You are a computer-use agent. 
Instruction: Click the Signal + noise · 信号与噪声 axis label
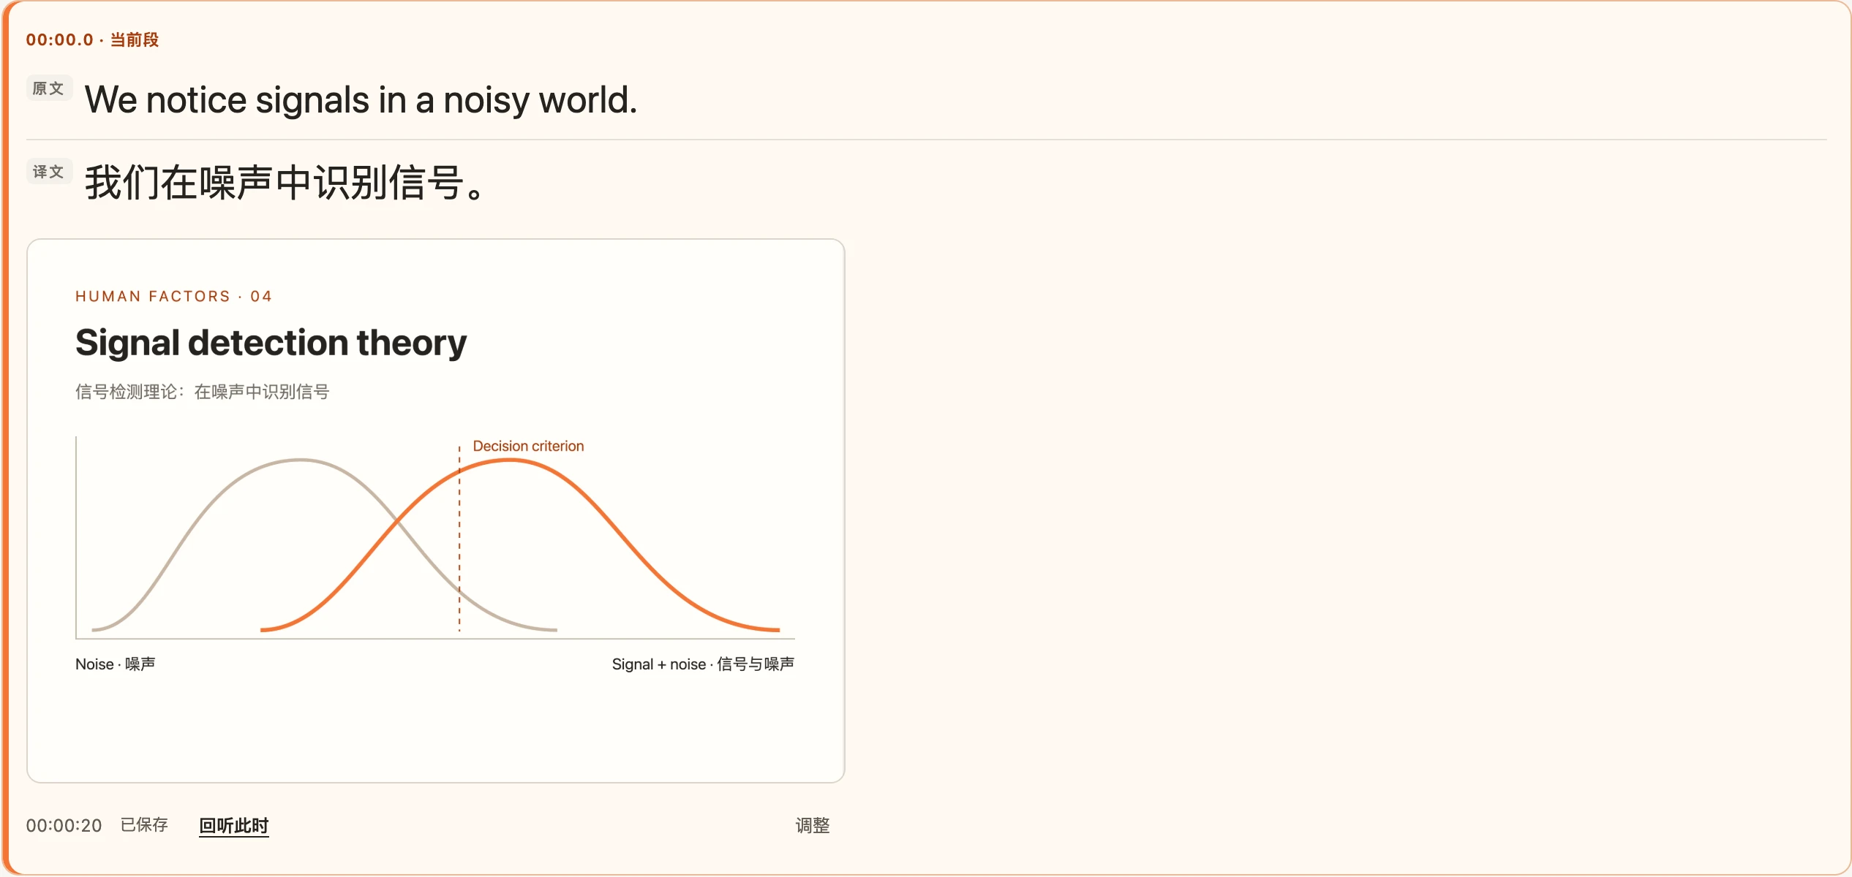click(703, 664)
